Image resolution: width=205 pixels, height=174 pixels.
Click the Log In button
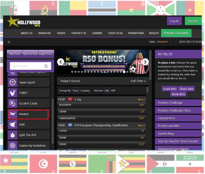pyautogui.click(x=174, y=21)
